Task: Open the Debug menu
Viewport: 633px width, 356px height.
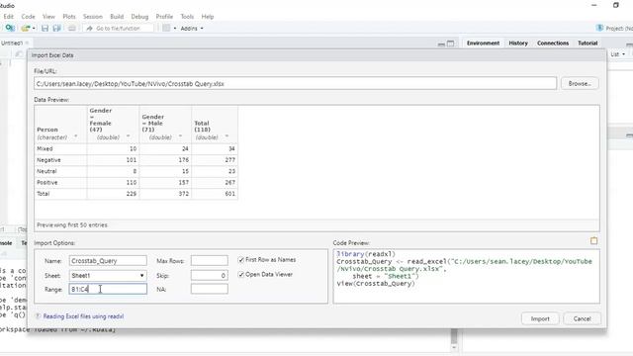Action: [139, 17]
